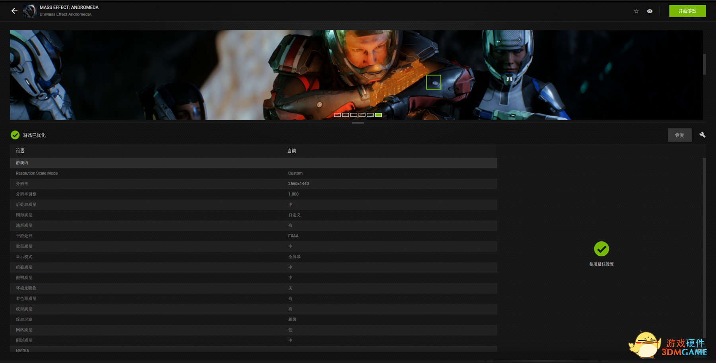
Task: Click the 网格质量 setting label
Action: pos(24,330)
